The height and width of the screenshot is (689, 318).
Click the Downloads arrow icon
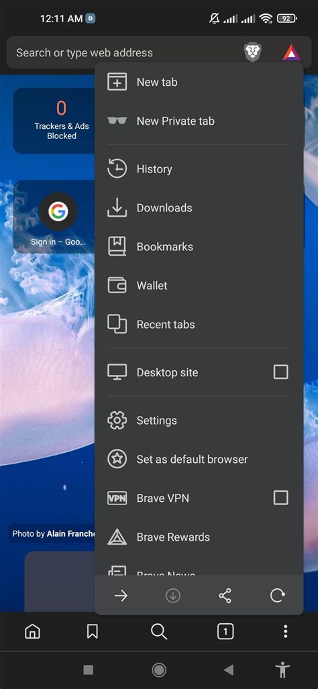(117, 208)
